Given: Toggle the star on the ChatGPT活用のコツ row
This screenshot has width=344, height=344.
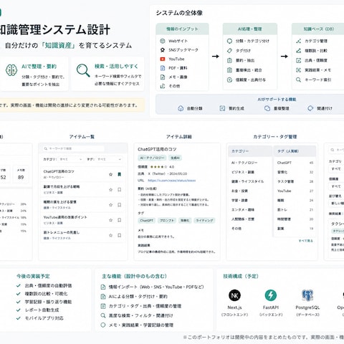Looking at the screenshot, I should pyautogui.click(x=110, y=174).
